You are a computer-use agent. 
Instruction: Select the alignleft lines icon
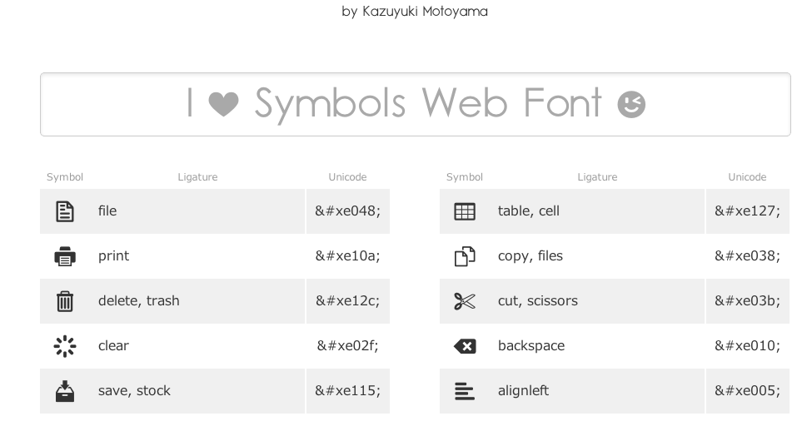pyautogui.click(x=465, y=391)
